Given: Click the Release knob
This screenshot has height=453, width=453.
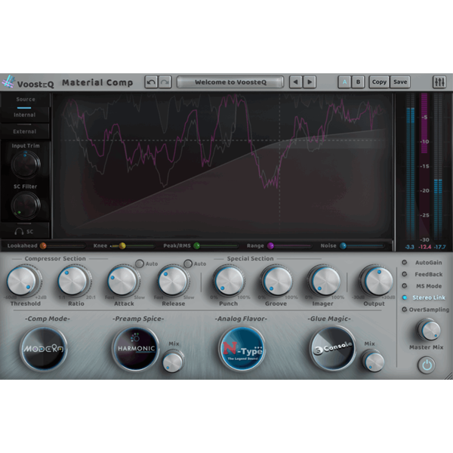Looking at the screenshot, I should click(x=174, y=281).
